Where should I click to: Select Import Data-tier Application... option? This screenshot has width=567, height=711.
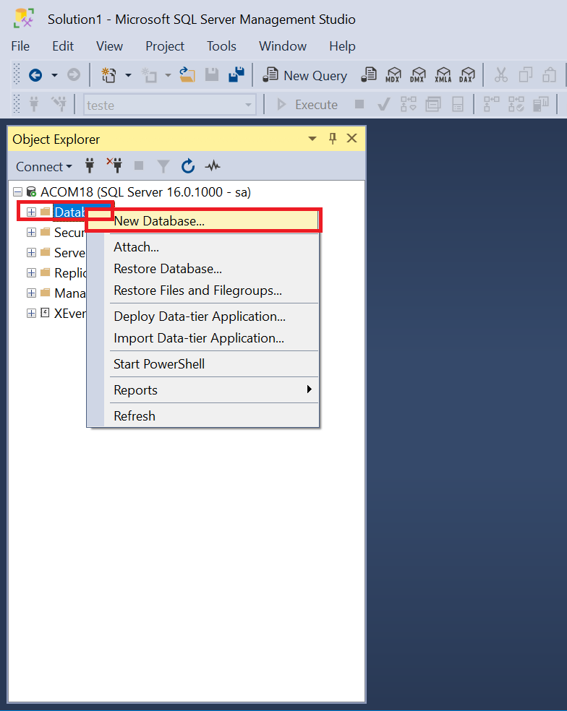click(203, 338)
